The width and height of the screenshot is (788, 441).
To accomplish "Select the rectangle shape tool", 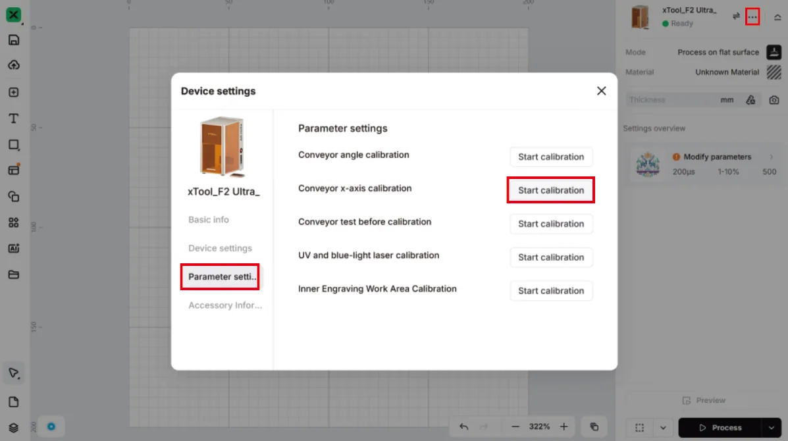I will 14,145.
